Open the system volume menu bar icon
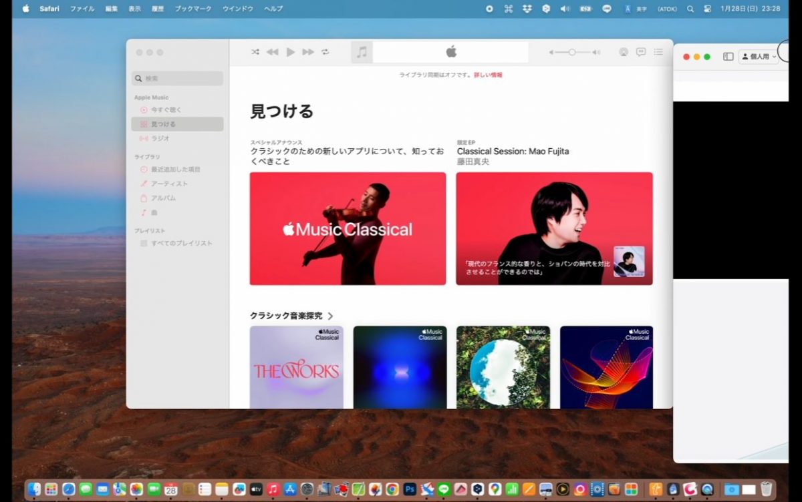The height and width of the screenshot is (502, 802). [565, 9]
